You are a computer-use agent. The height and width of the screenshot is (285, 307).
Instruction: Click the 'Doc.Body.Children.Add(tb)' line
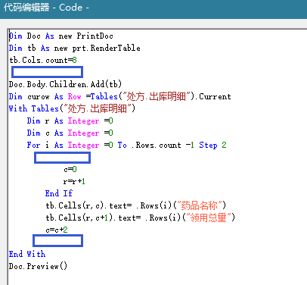point(65,84)
